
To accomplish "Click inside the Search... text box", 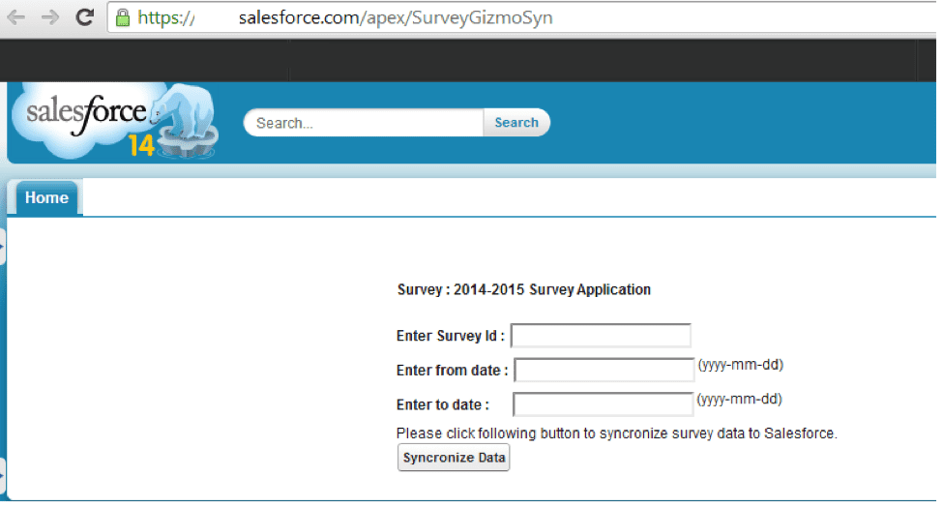I will click(364, 123).
